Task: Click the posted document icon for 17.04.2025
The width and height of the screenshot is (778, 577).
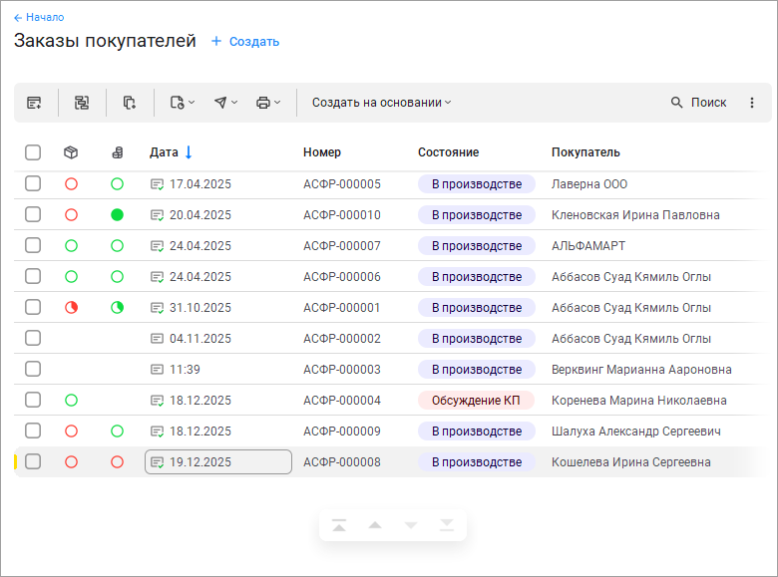Action: coord(157,184)
